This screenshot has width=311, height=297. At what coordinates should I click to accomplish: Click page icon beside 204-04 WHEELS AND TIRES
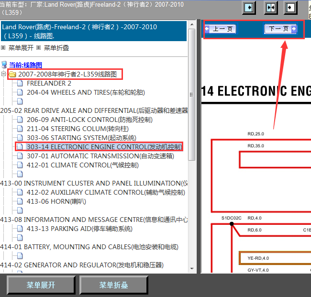click(20, 92)
